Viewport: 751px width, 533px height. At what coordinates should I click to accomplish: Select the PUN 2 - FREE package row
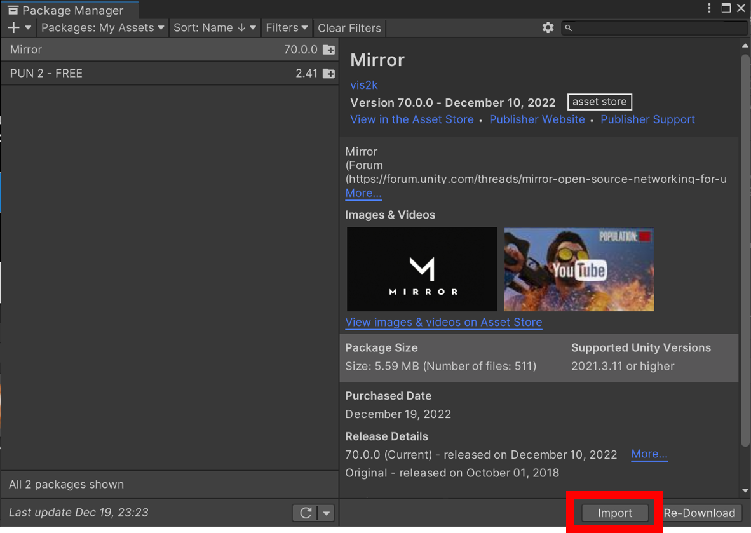click(x=170, y=73)
